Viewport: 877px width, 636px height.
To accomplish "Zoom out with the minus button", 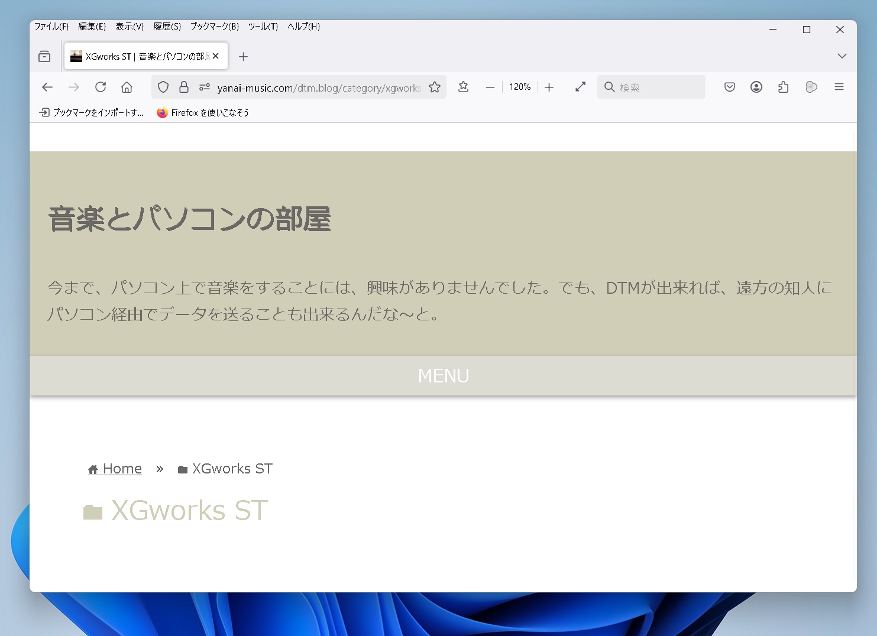I will (x=490, y=87).
